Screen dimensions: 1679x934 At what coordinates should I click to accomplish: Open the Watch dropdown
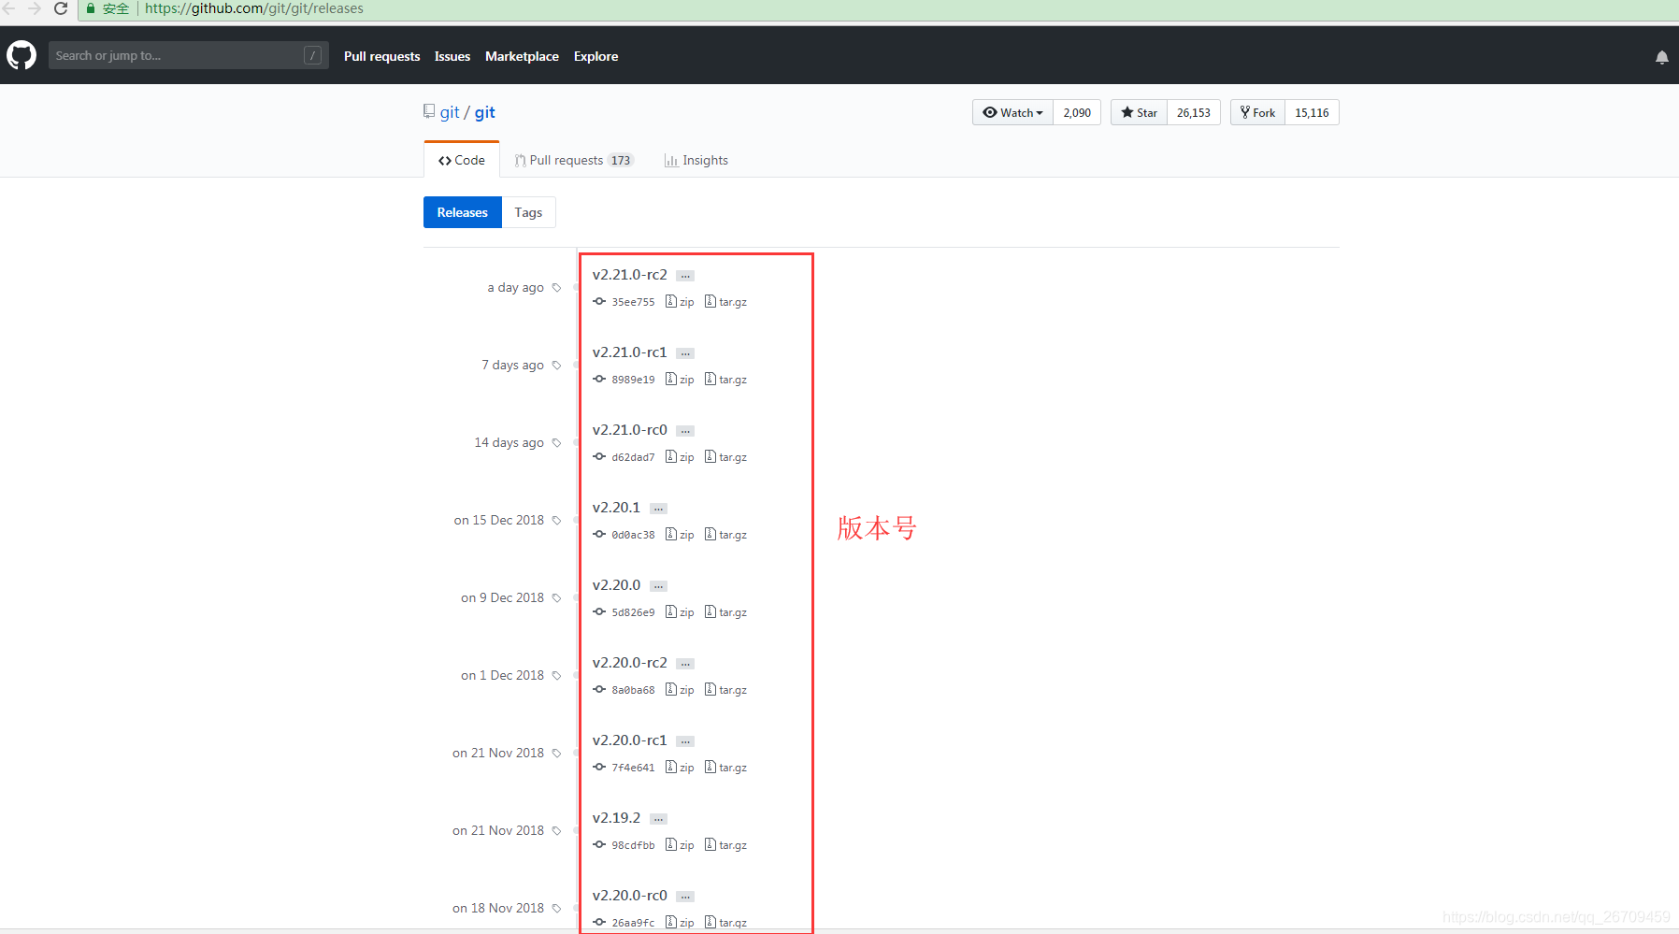tap(1012, 112)
